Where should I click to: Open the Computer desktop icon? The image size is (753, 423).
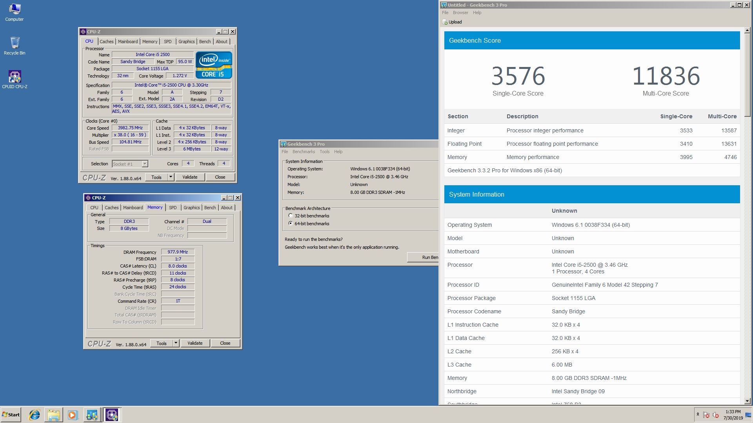(15, 12)
